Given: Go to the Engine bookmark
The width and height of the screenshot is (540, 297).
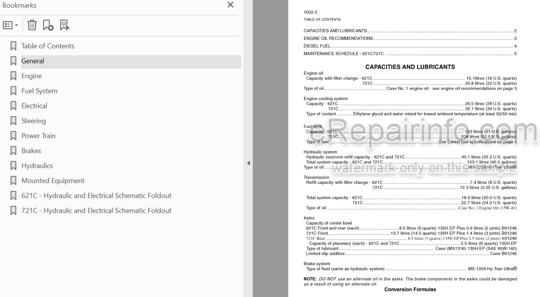Looking at the screenshot, I should pyautogui.click(x=31, y=76).
